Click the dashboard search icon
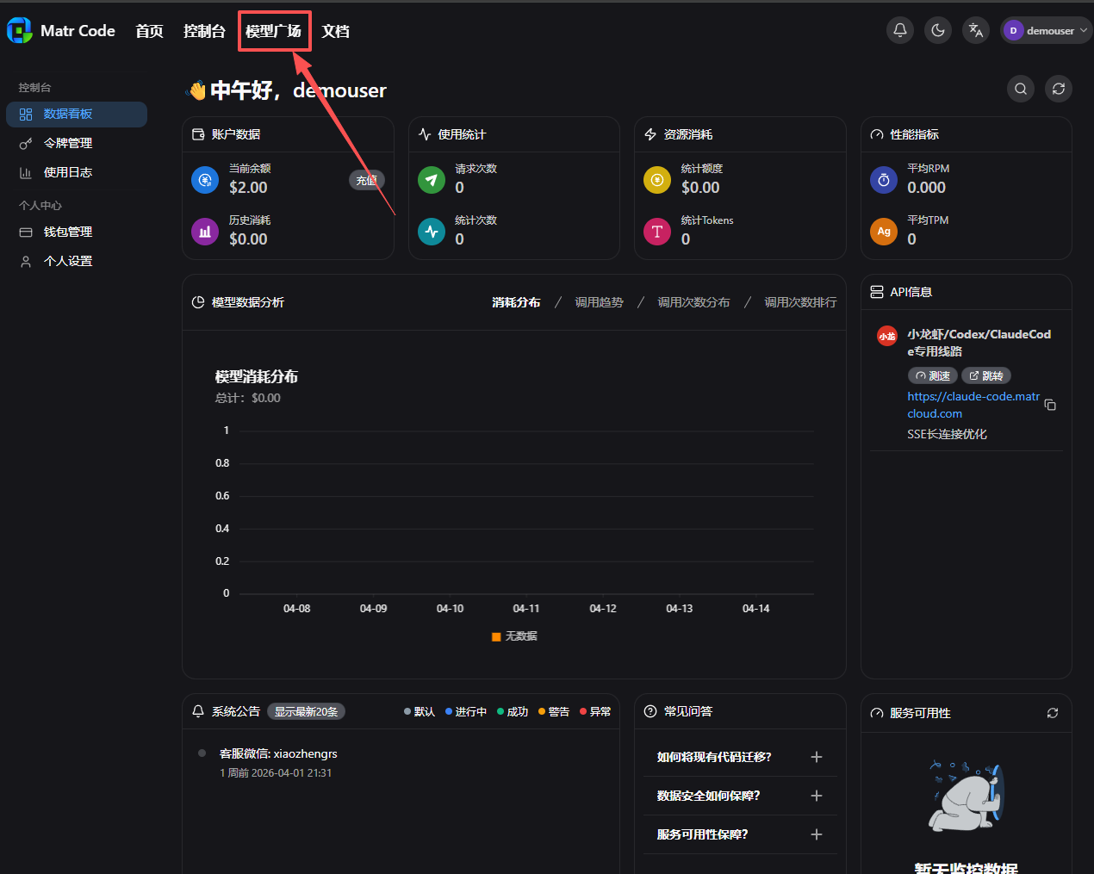1094x874 pixels. click(x=1021, y=89)
